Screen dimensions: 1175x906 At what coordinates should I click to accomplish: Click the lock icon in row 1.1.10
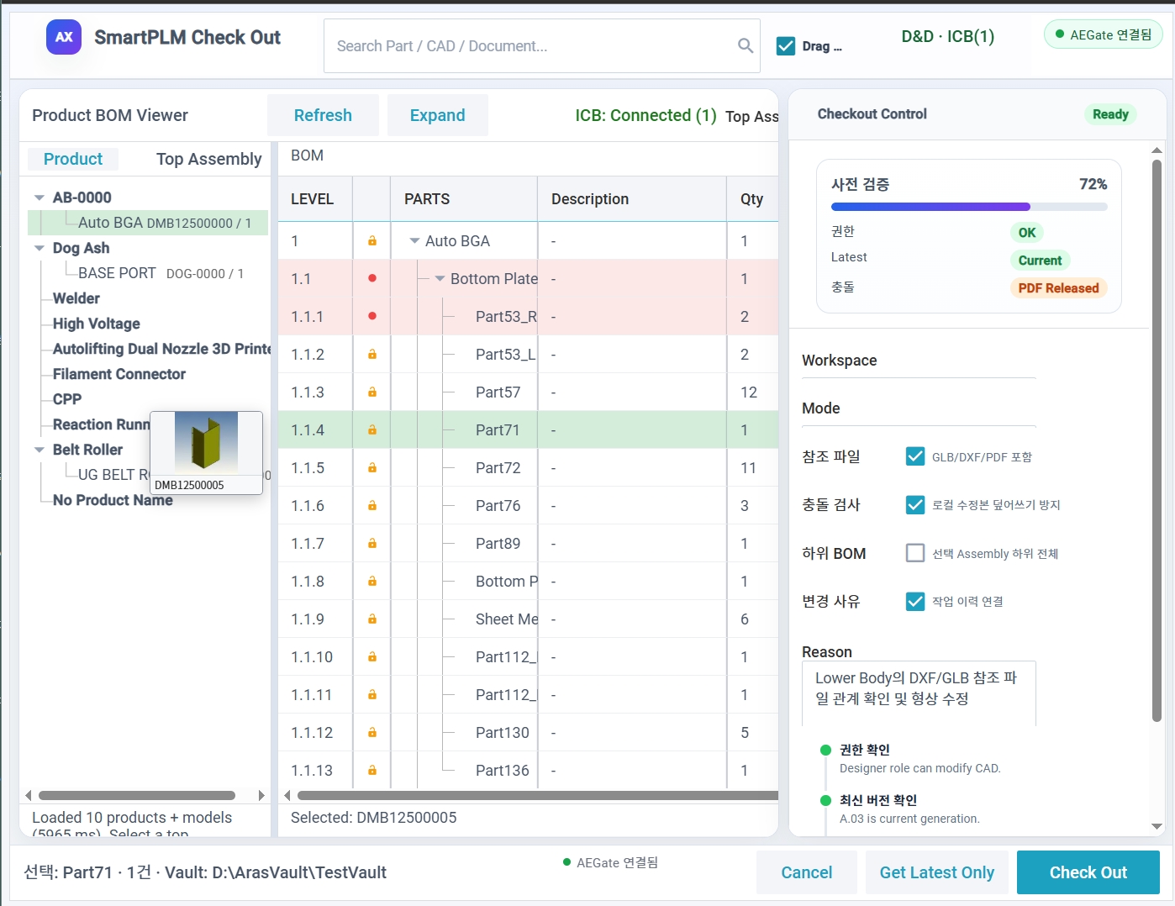click(372, 657)
